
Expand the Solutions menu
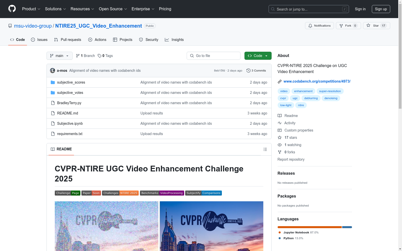[56, 9]
